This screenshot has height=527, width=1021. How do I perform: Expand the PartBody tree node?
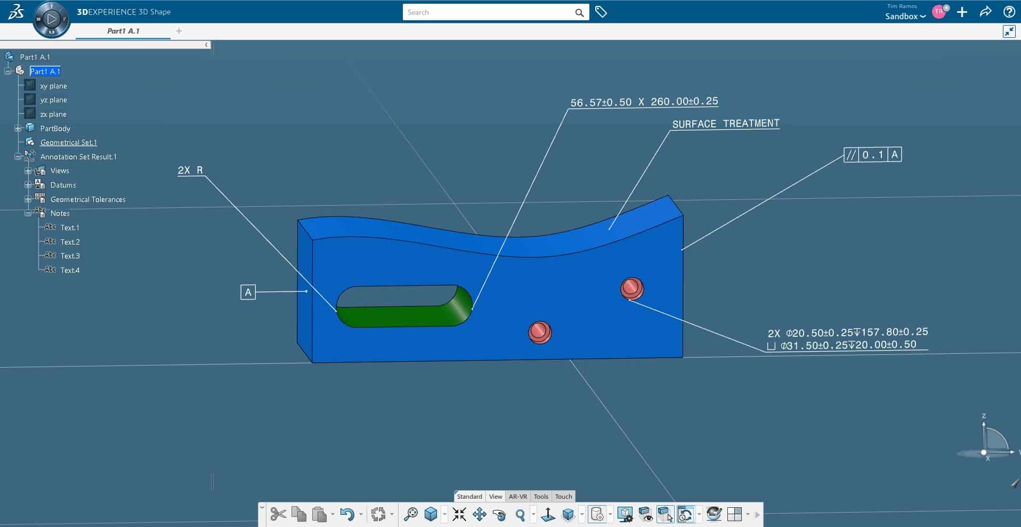[18, 128]
